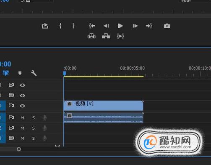Viewport: 211px width, 165px height.
Task: Click the timeline zoom scroll handle circle
Action: point(19,149)
